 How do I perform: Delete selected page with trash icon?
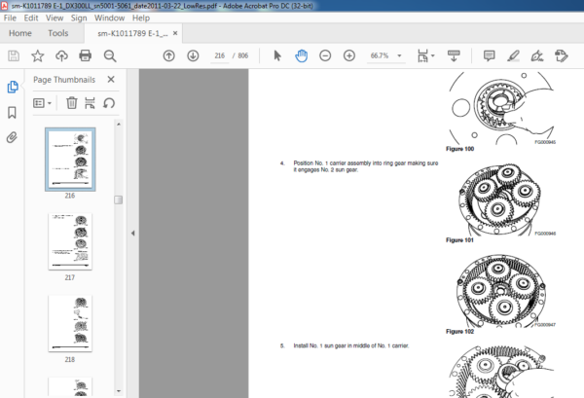71,103
